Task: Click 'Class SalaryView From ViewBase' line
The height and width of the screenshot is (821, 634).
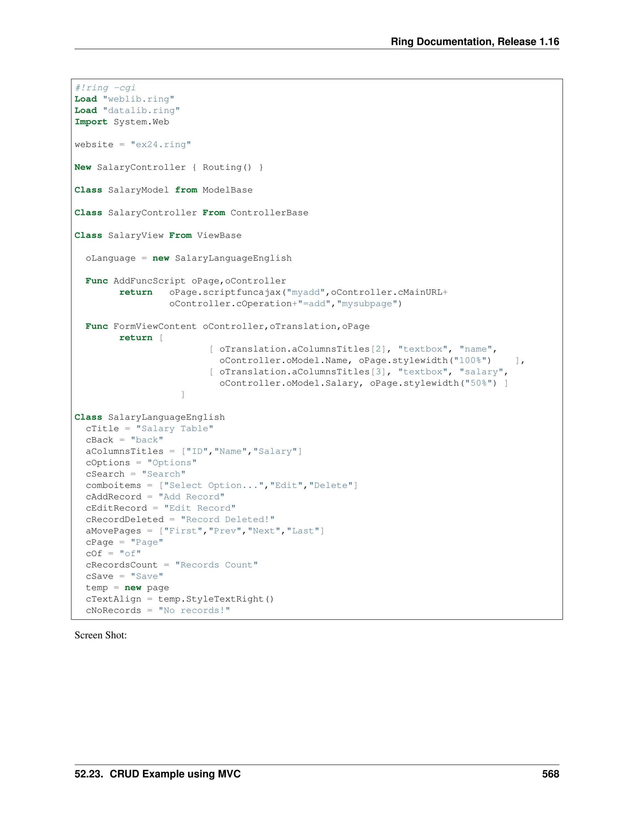Action: (158, 235)
